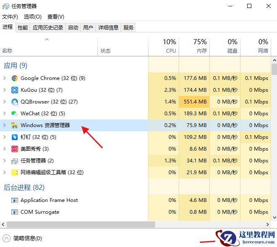Click the 网络编辑超级工具箱 yellow icon

coord(15,173)
